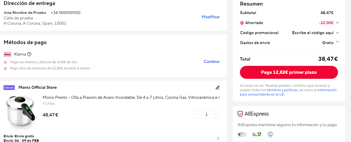Expand the Gastos de envío details chevron

point(337,41)
